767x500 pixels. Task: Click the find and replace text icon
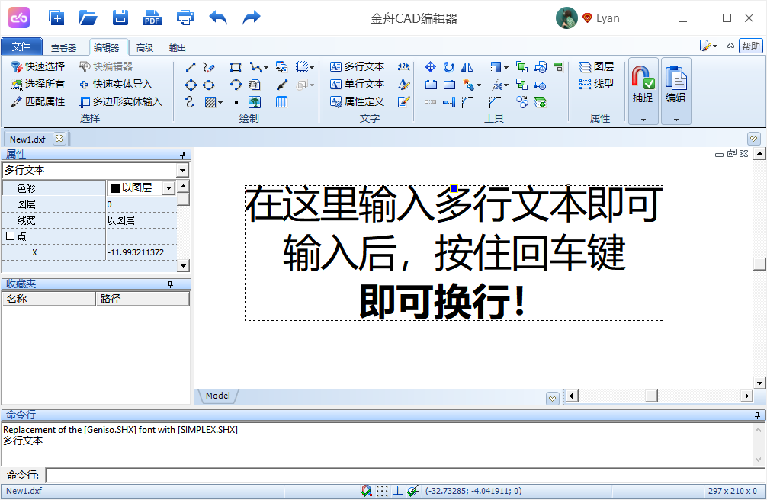(403, 67)
